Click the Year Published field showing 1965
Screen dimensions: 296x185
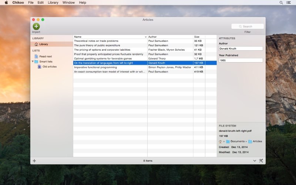point(241,60)
